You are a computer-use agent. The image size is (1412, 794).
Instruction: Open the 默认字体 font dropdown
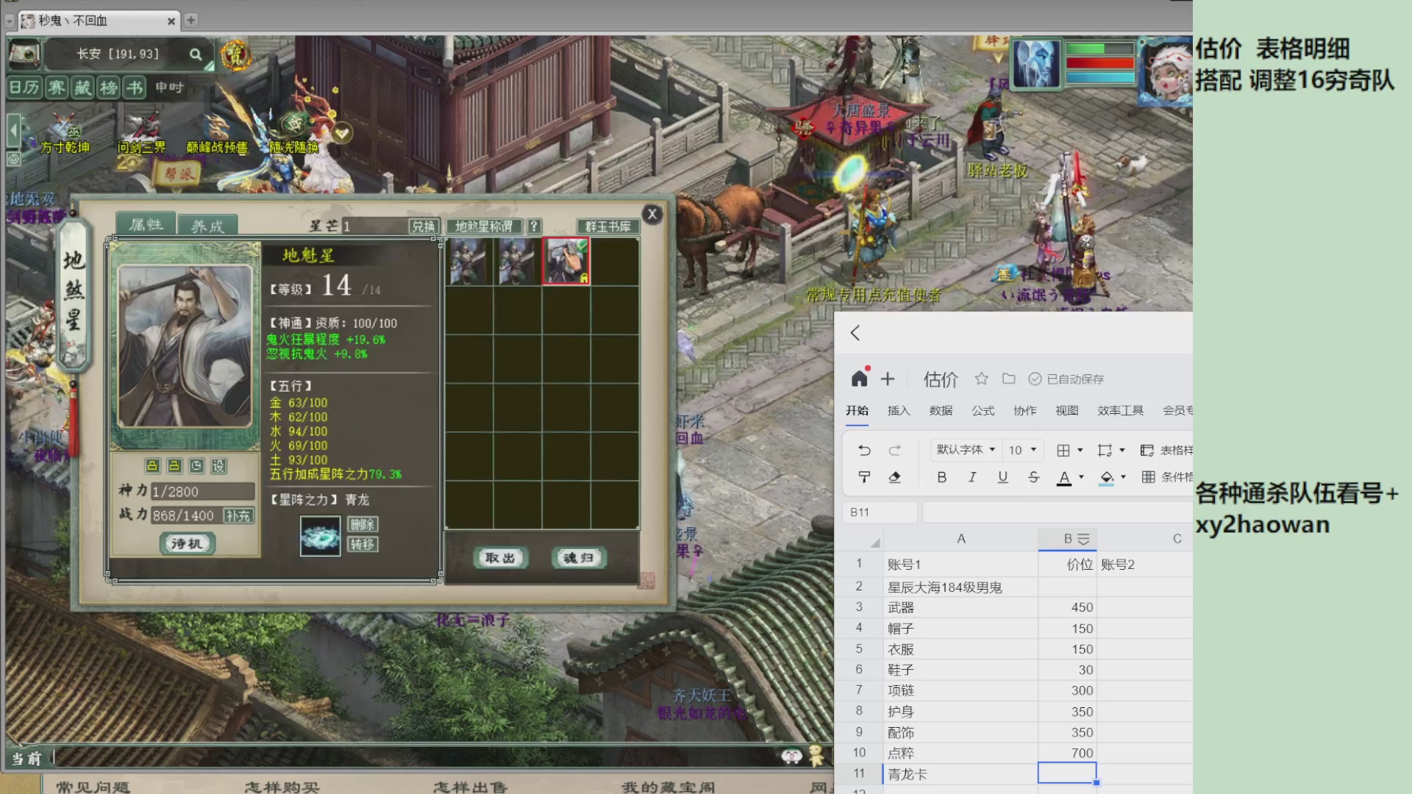(966, 450)
